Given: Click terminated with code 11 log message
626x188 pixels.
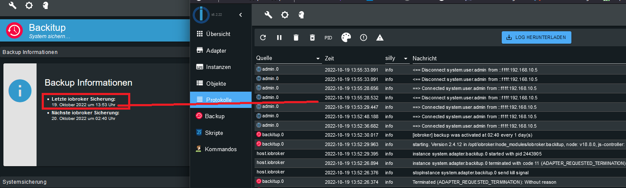Looking at the screenshot, I should 519,164.
